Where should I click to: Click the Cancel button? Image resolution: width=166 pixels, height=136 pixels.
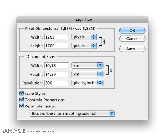click(x=132, y=39)
